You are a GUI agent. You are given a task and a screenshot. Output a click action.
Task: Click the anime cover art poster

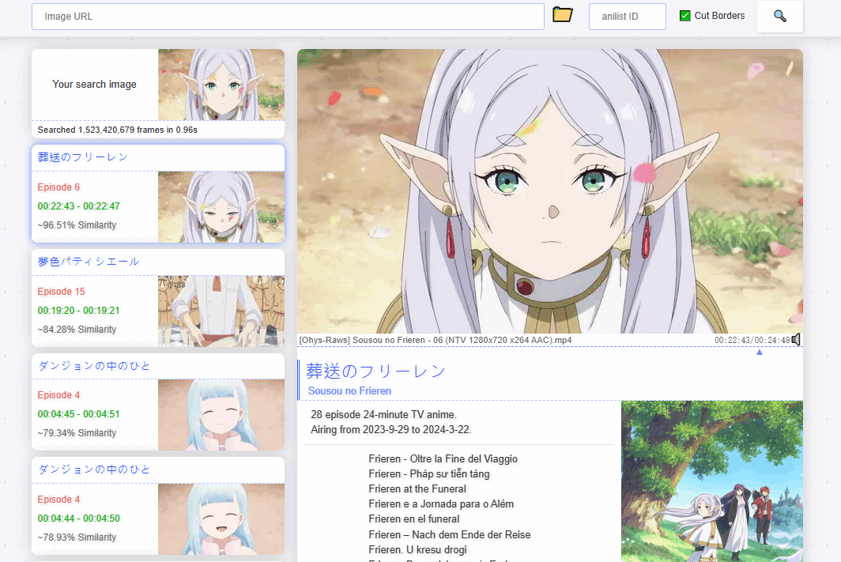[x=711, y=481]
